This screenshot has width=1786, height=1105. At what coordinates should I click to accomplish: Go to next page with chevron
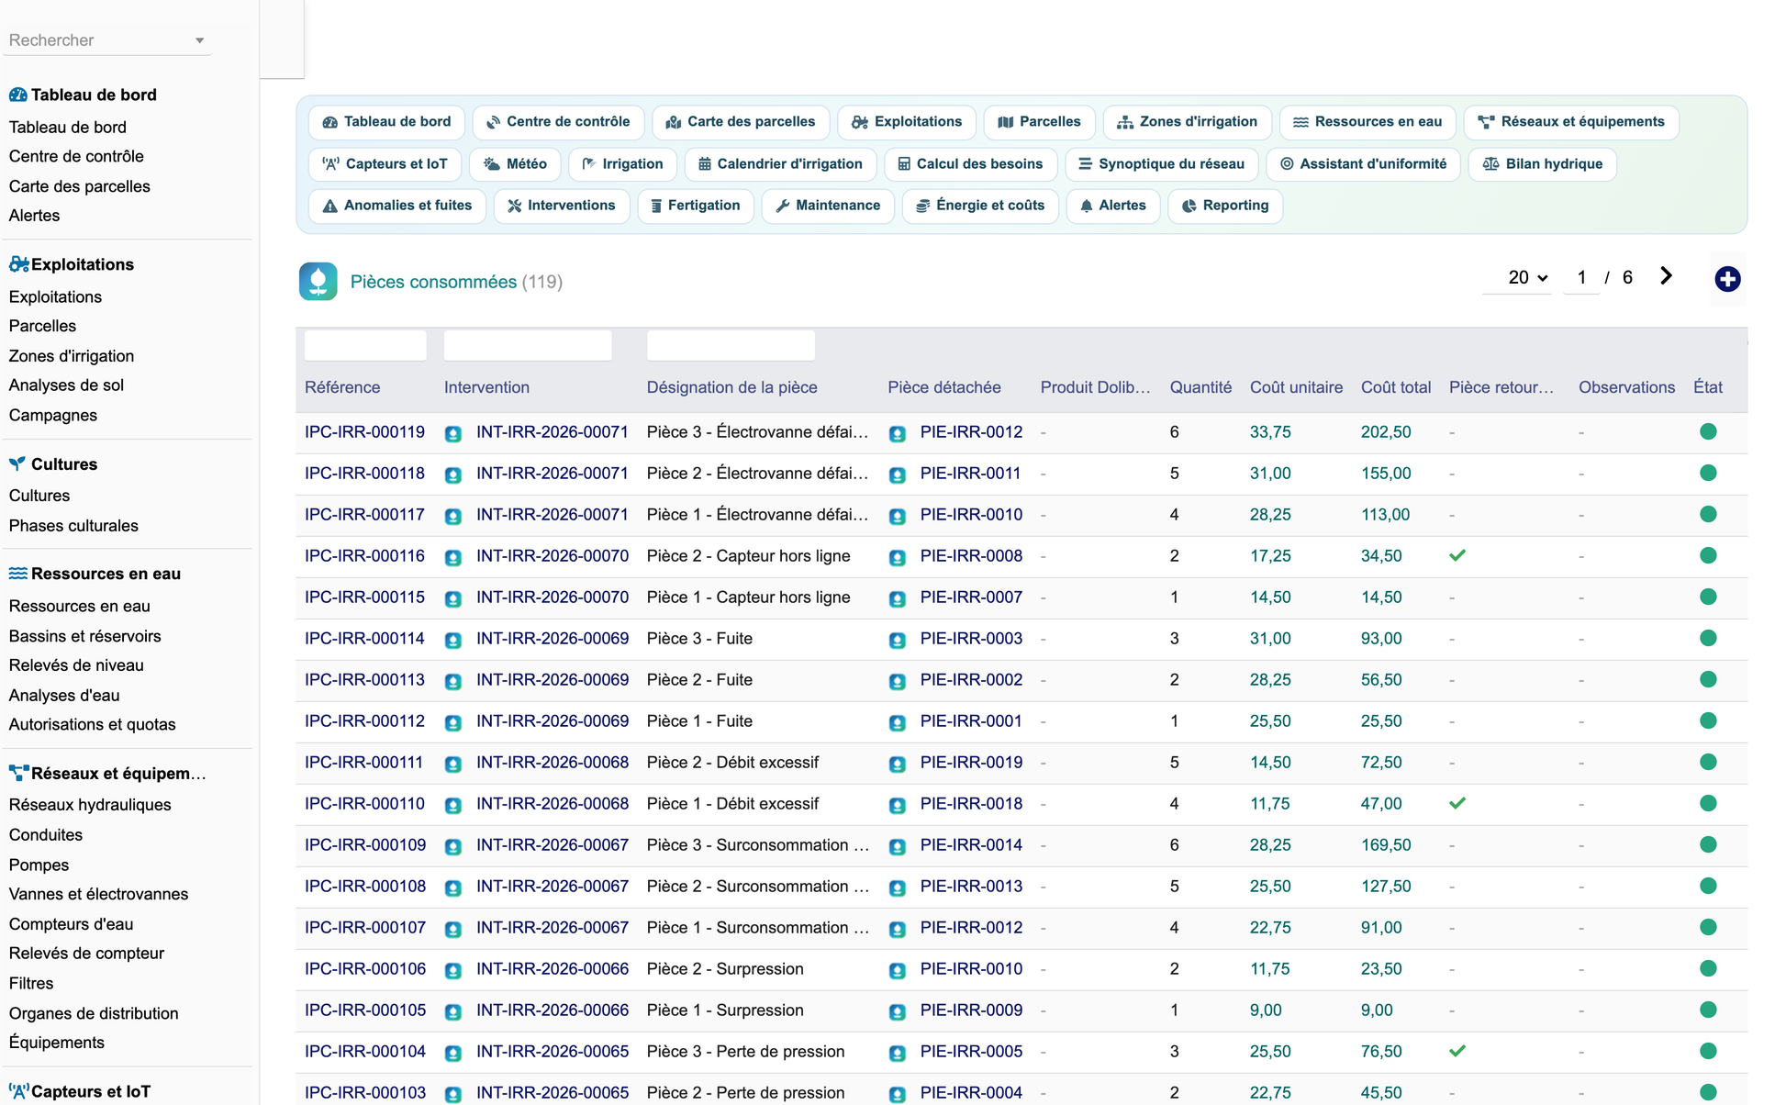tap(1666, 276)
